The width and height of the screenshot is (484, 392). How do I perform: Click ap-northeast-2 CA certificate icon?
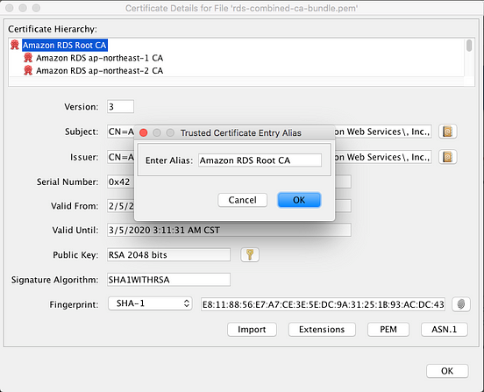[28, 70]
